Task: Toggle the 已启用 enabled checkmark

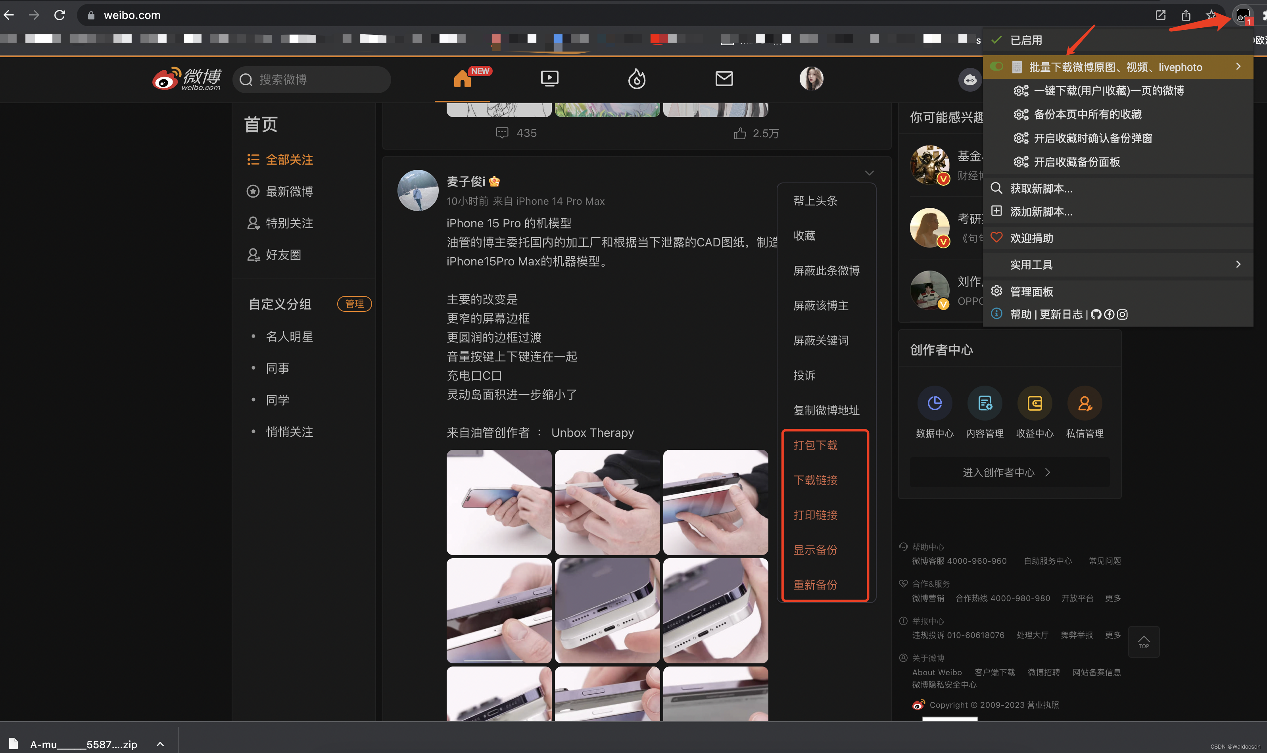Action: pos(996,40)
